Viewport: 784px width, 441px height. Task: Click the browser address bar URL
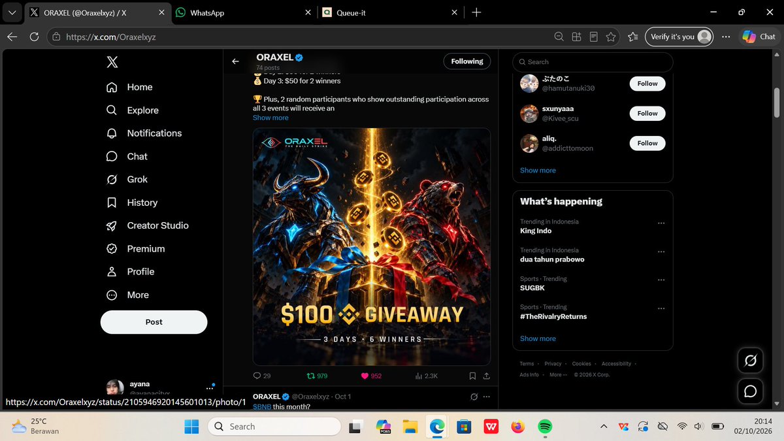click(x=110, y=37)
